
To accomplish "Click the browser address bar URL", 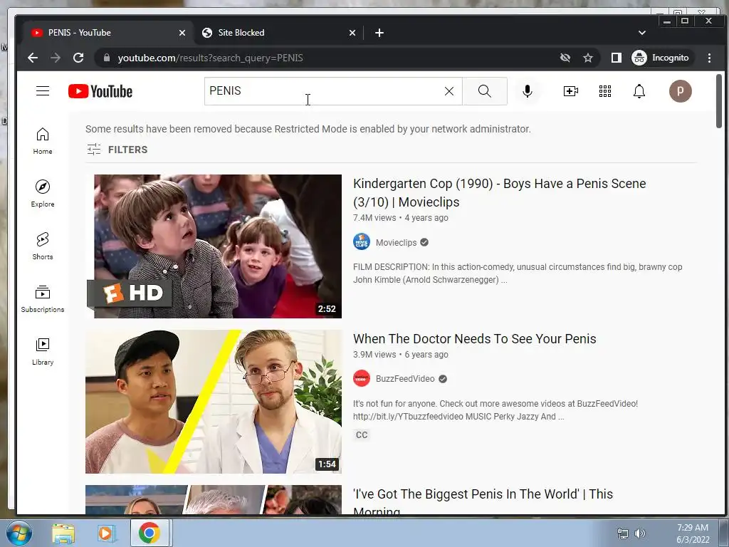I will point(210,58).
